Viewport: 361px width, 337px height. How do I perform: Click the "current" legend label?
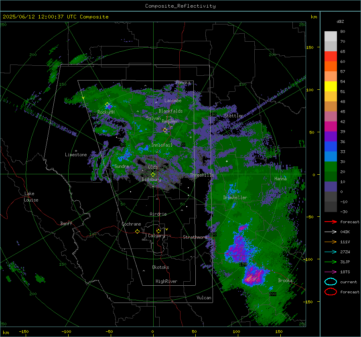click(x=349, y=282)
